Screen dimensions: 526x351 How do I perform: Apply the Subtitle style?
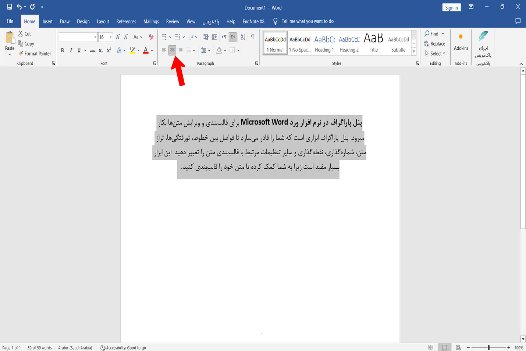[x=398, y=43]
